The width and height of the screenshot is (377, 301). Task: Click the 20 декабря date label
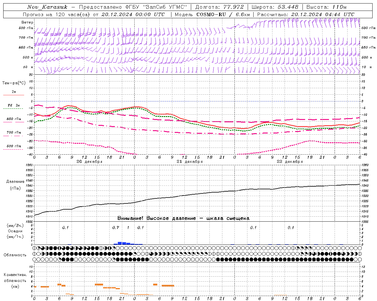[89, 162]
